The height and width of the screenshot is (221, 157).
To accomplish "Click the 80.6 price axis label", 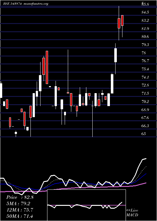I will point(145,37).
